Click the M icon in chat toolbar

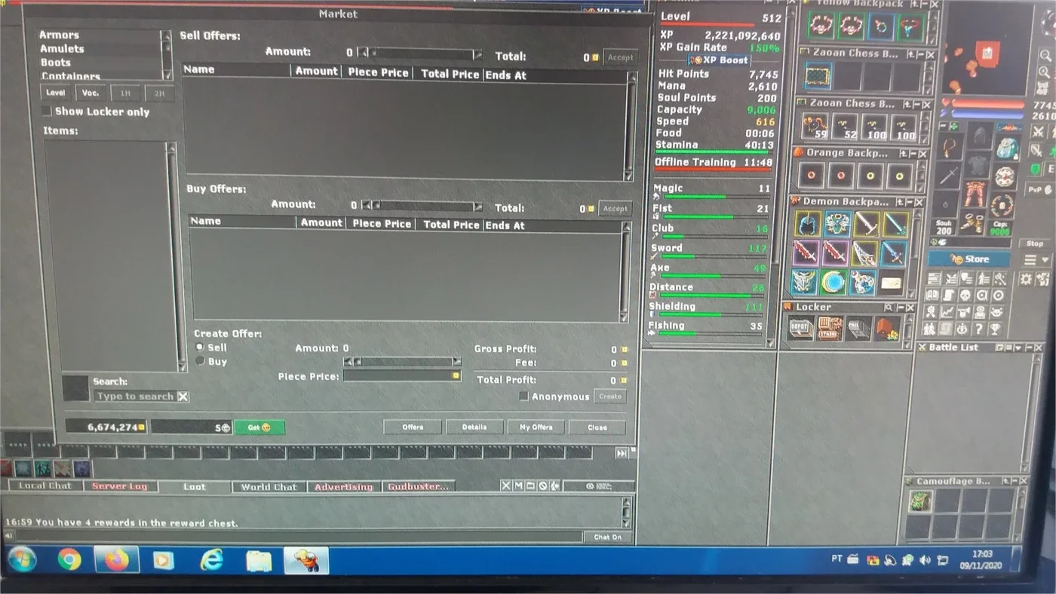point(518,486)
